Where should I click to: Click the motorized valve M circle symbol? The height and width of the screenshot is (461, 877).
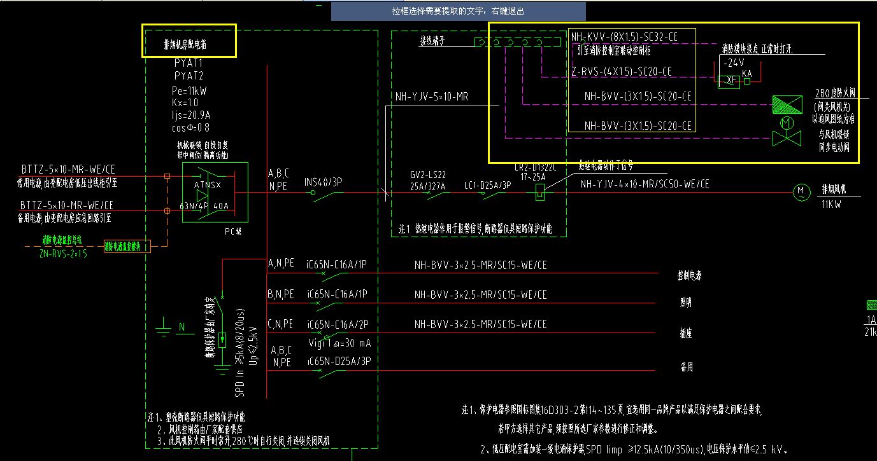click(x=787, y=121)
